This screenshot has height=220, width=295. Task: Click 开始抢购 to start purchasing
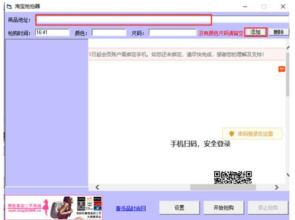(224, 208)
